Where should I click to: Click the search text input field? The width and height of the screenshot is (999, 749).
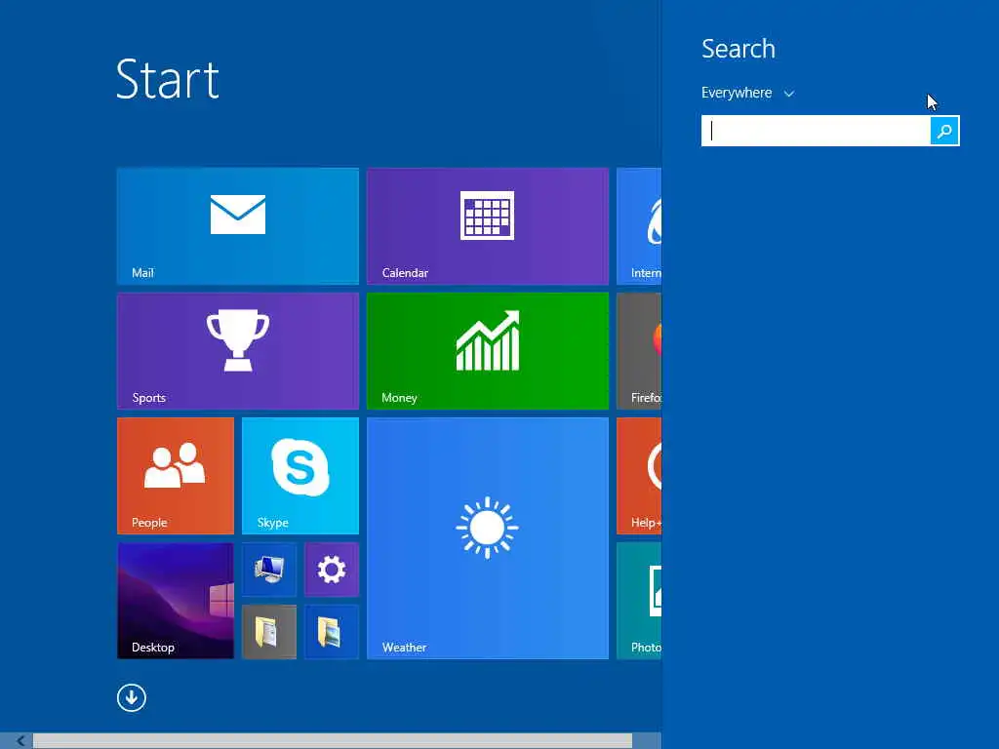816,131
